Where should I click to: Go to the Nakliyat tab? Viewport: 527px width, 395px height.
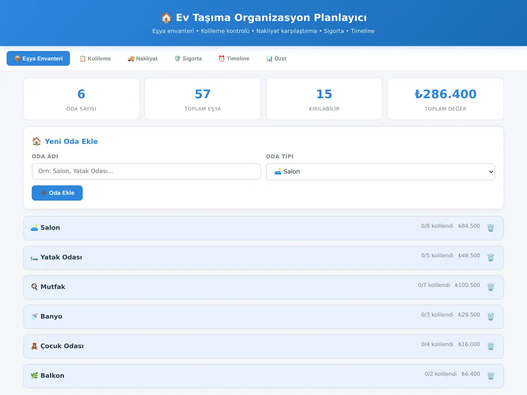(143, 58)
